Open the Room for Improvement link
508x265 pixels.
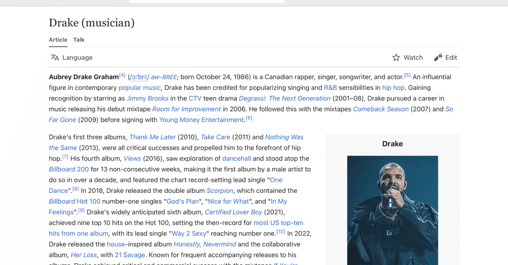coord(186,109)
